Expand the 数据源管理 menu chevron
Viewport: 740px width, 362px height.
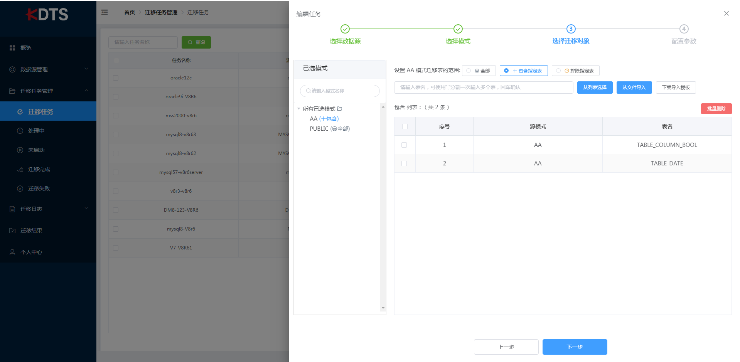pyautogui.click(x=86, y=69)
